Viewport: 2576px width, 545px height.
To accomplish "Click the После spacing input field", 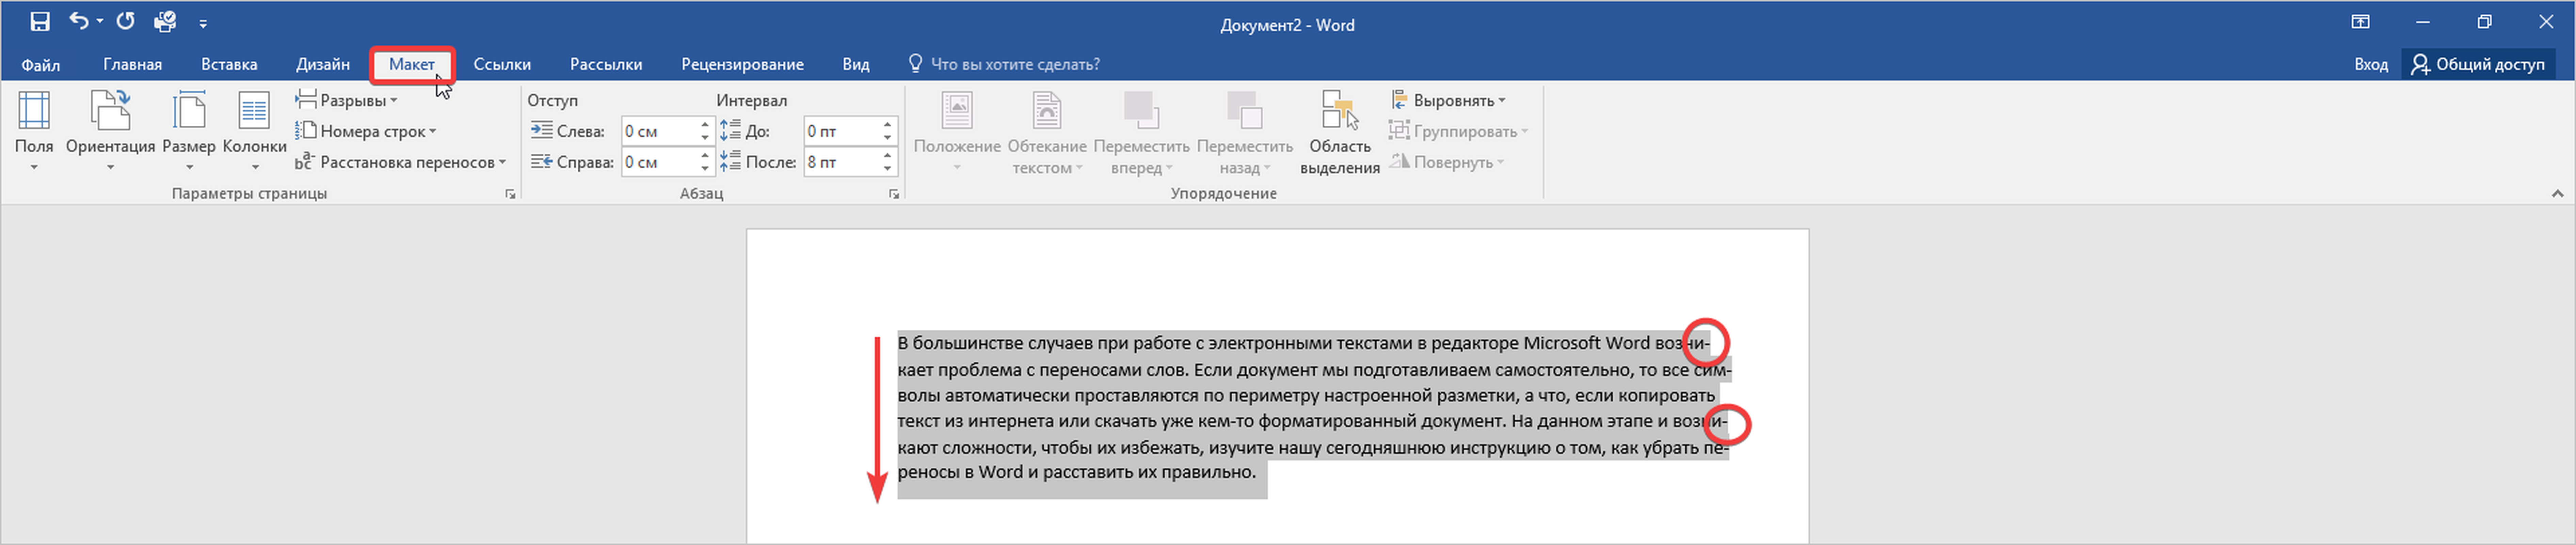I will pyautogui.click(x=840, y=162).
